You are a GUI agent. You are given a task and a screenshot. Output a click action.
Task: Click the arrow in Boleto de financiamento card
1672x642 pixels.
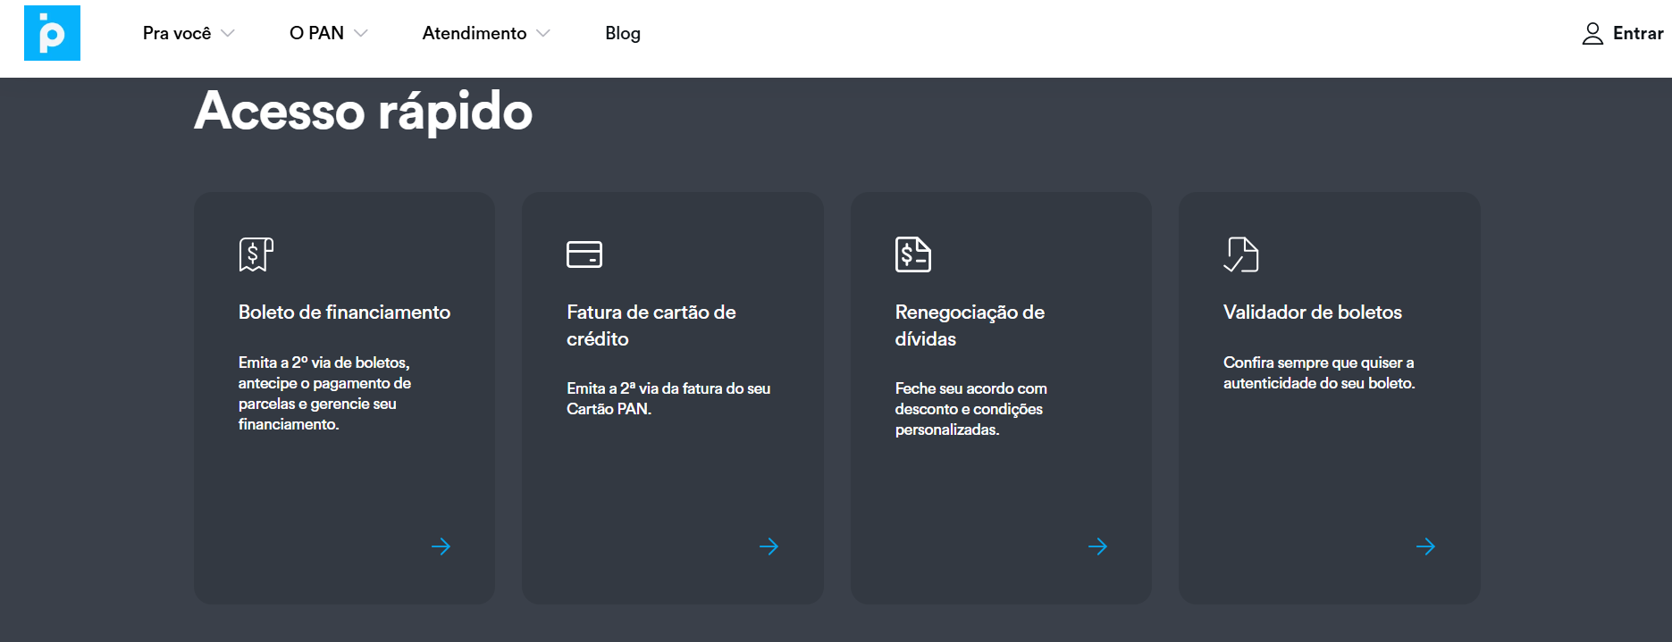coord(441,546)
